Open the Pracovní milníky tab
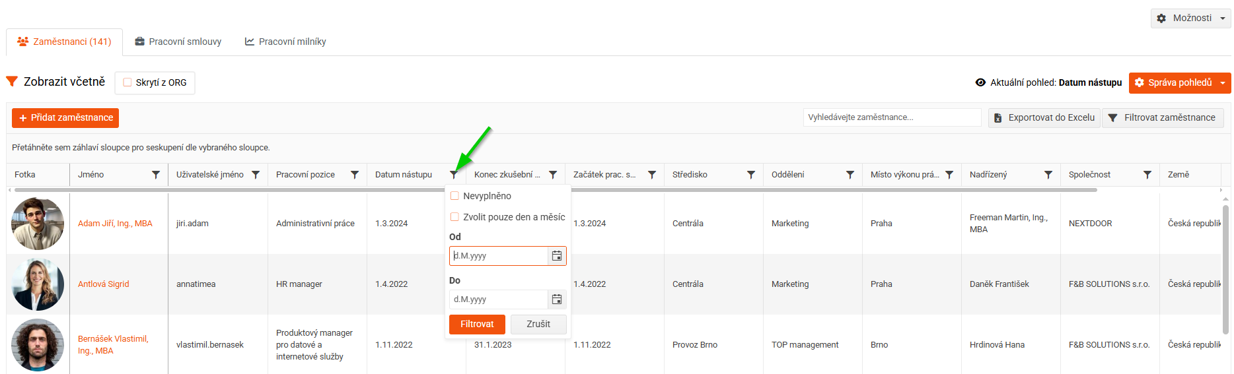This screenshot has width=1234, height=374. (x=285, y=42)
